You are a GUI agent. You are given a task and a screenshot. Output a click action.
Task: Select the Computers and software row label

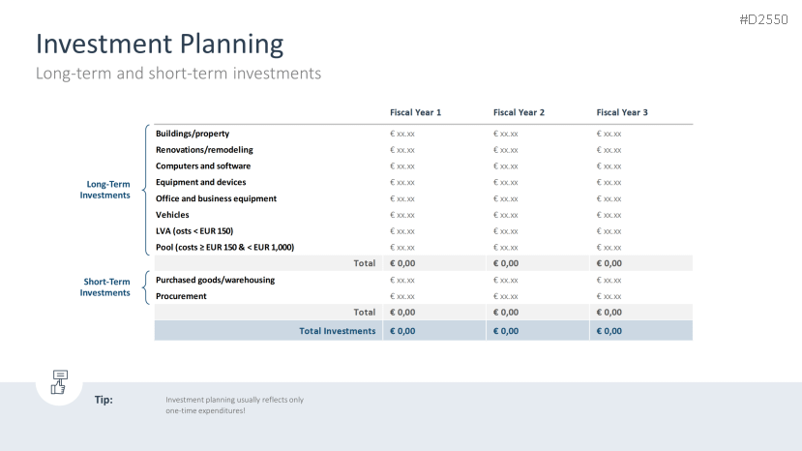click(203, 166)
